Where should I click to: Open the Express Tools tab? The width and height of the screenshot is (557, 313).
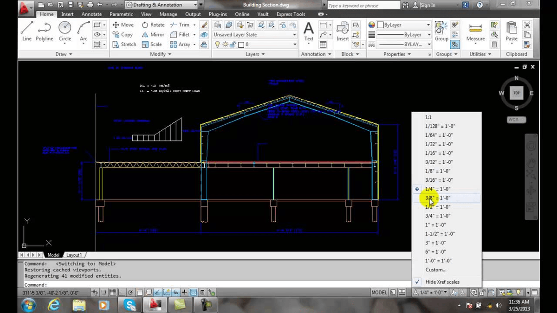291,14
